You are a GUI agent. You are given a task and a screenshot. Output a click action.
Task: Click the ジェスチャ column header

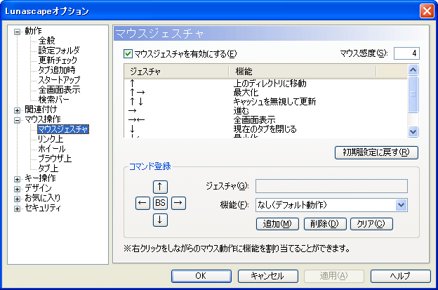click(x=176, y=72)
